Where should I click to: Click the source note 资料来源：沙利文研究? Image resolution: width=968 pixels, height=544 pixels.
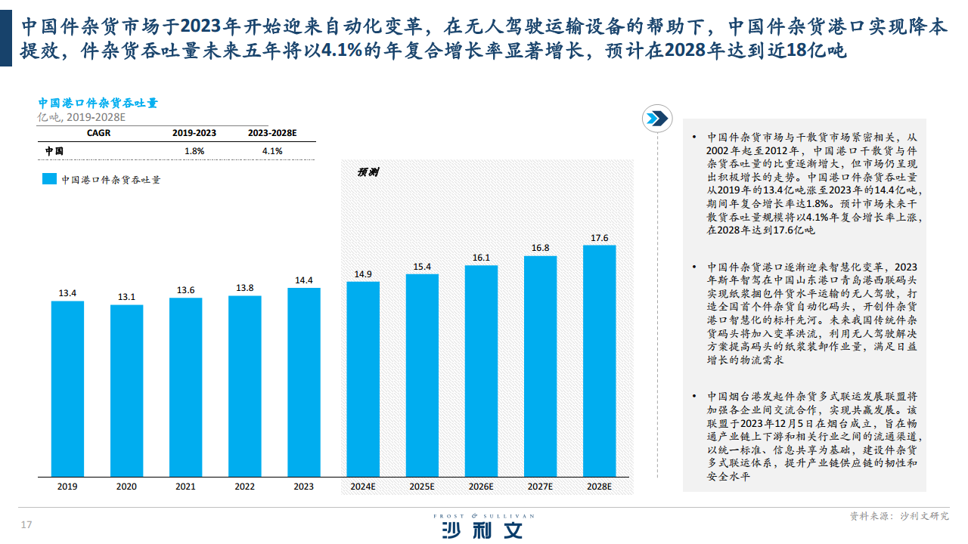click(x=899, y=516)
